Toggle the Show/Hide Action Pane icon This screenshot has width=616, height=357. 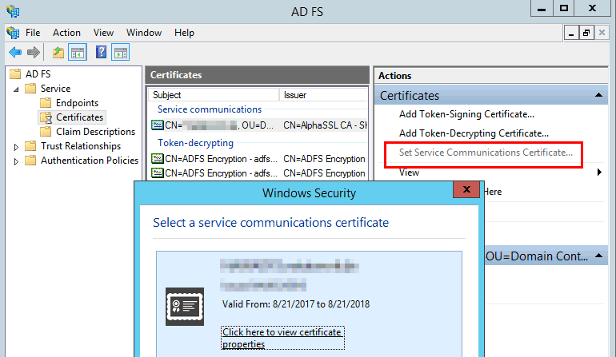point(120,52)
